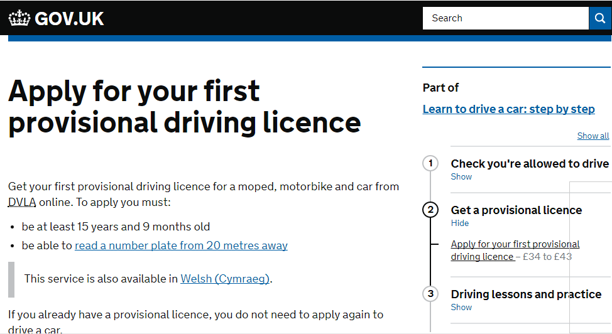Click the magnifying glass search button

(599, 18)
